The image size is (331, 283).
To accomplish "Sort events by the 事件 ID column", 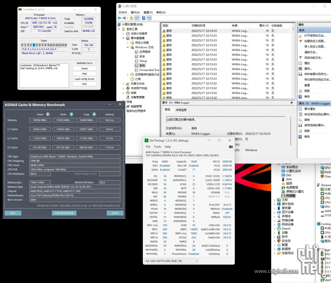I will pyautogui.click(x=259, y=26).
